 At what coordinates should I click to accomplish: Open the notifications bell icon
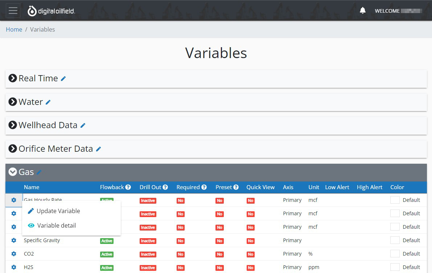(362, 11)
